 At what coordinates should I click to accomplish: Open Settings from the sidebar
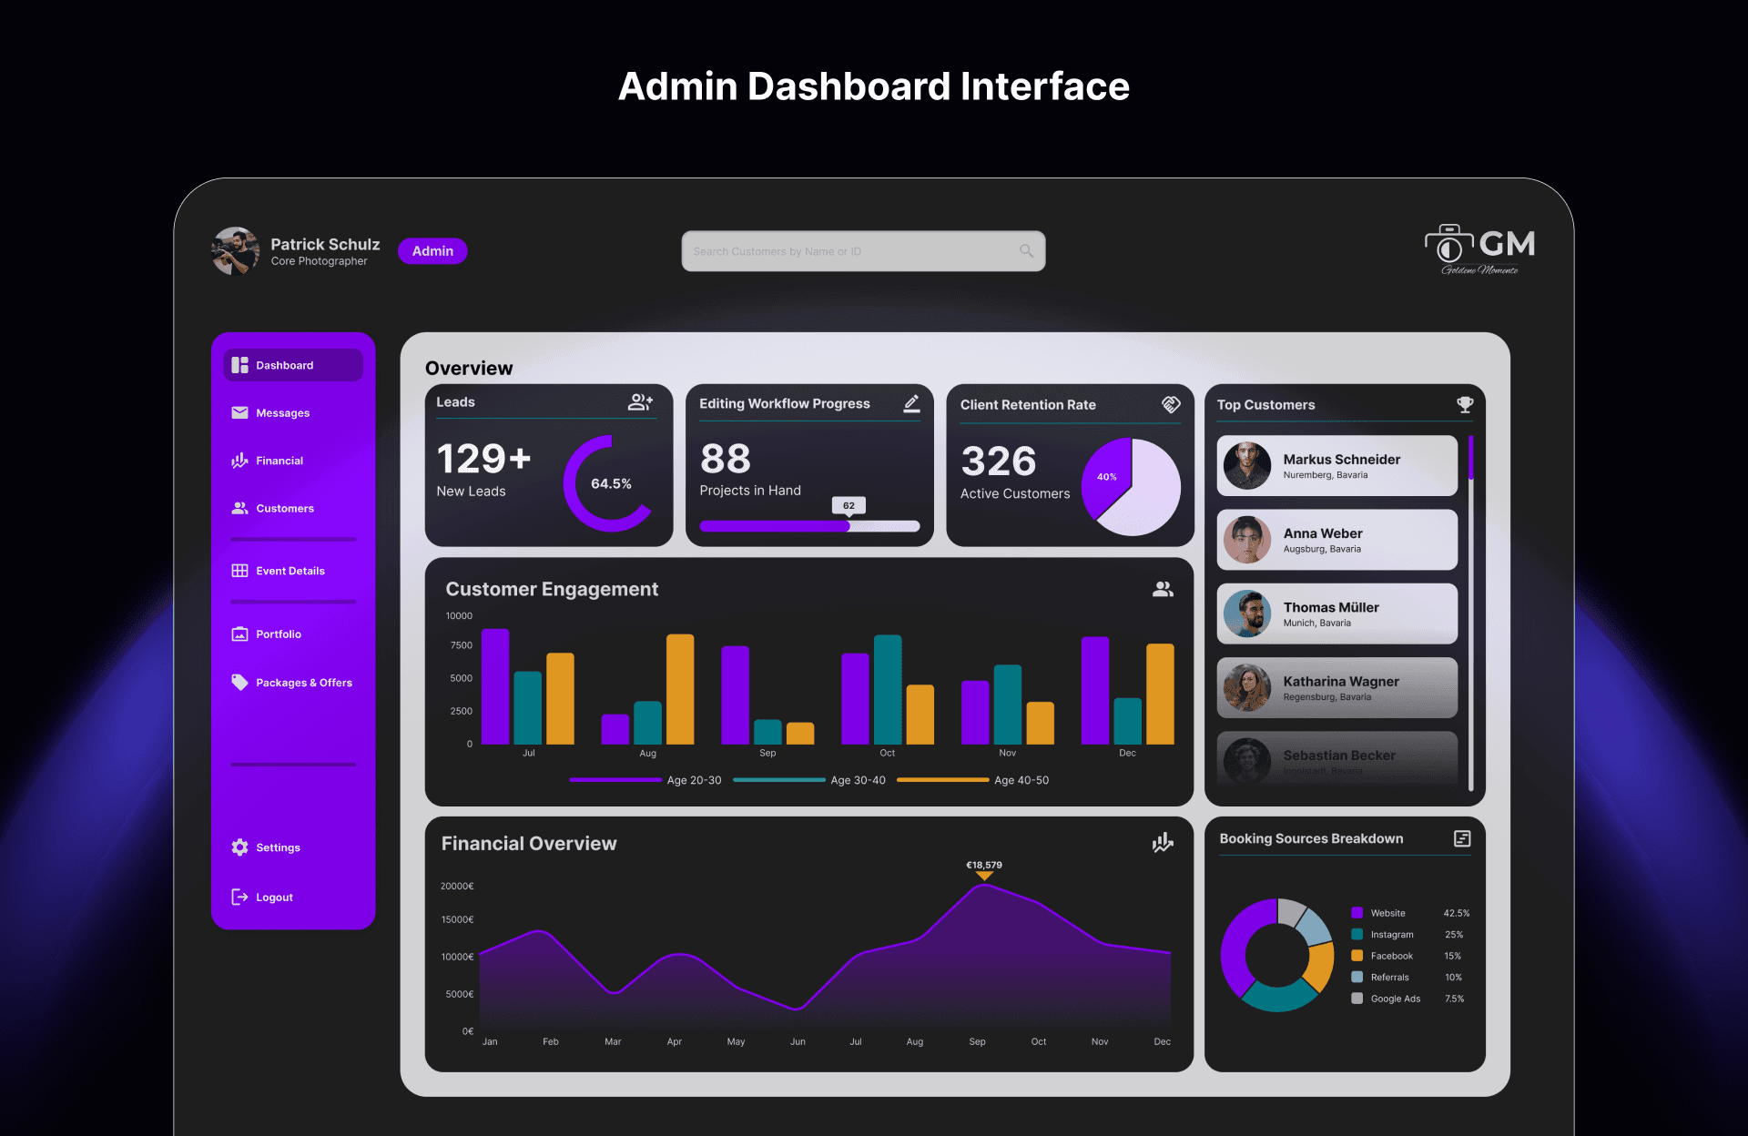pos(277,847)
